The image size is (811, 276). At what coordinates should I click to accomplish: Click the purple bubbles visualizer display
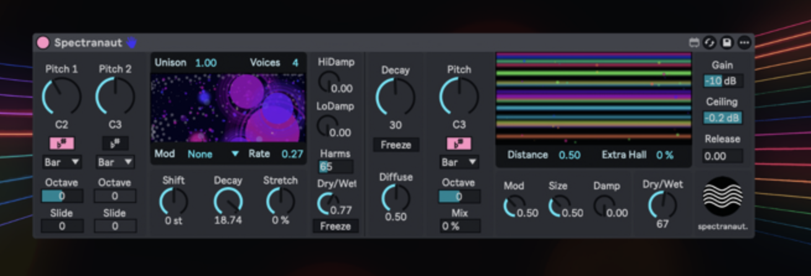228,108
